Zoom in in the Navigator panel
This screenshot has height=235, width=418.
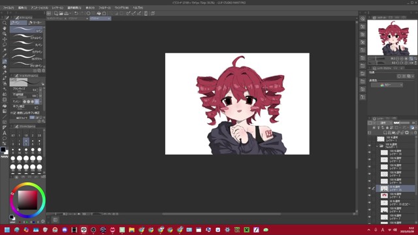click(x=402, y=58)
